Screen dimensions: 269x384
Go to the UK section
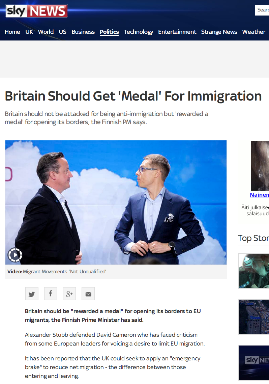29,32
